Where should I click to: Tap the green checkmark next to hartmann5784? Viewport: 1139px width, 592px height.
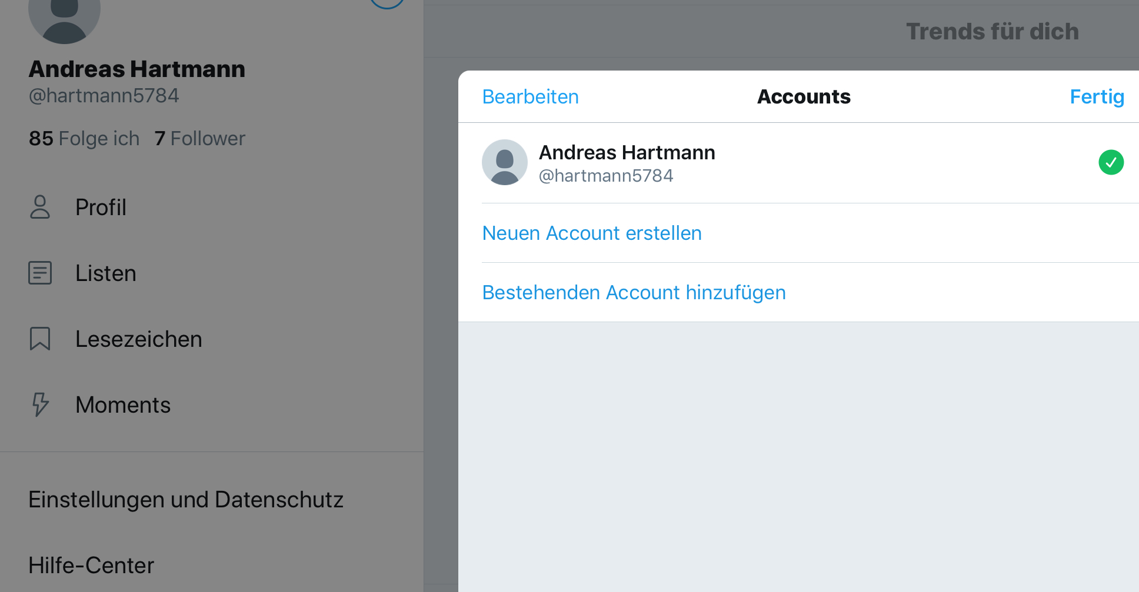click(1111, 162)
